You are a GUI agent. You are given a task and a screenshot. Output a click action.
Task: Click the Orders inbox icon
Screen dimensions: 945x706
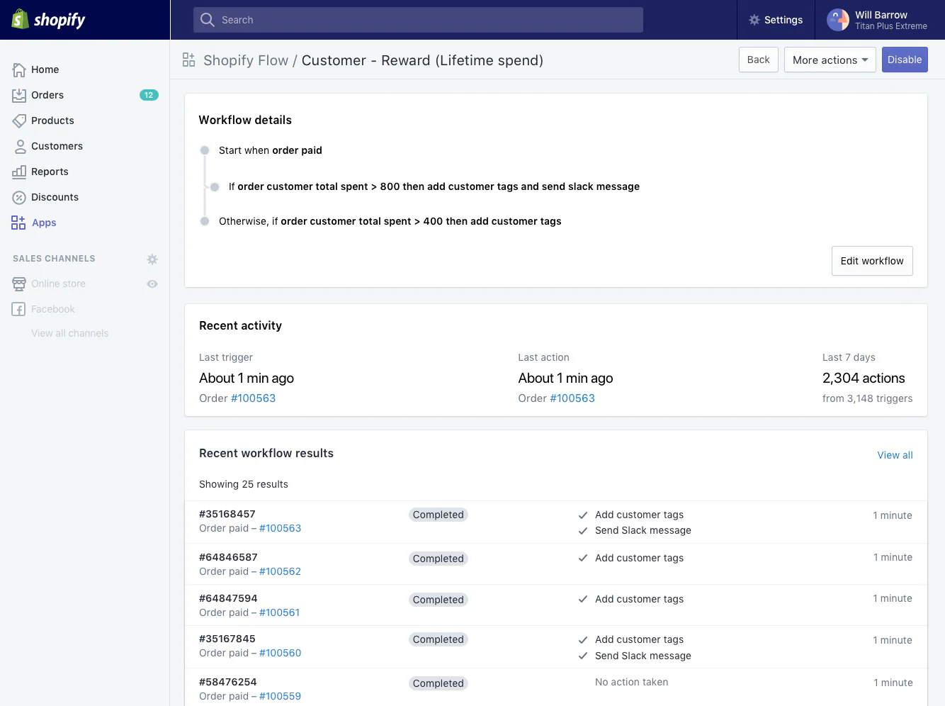pos(19,95)
